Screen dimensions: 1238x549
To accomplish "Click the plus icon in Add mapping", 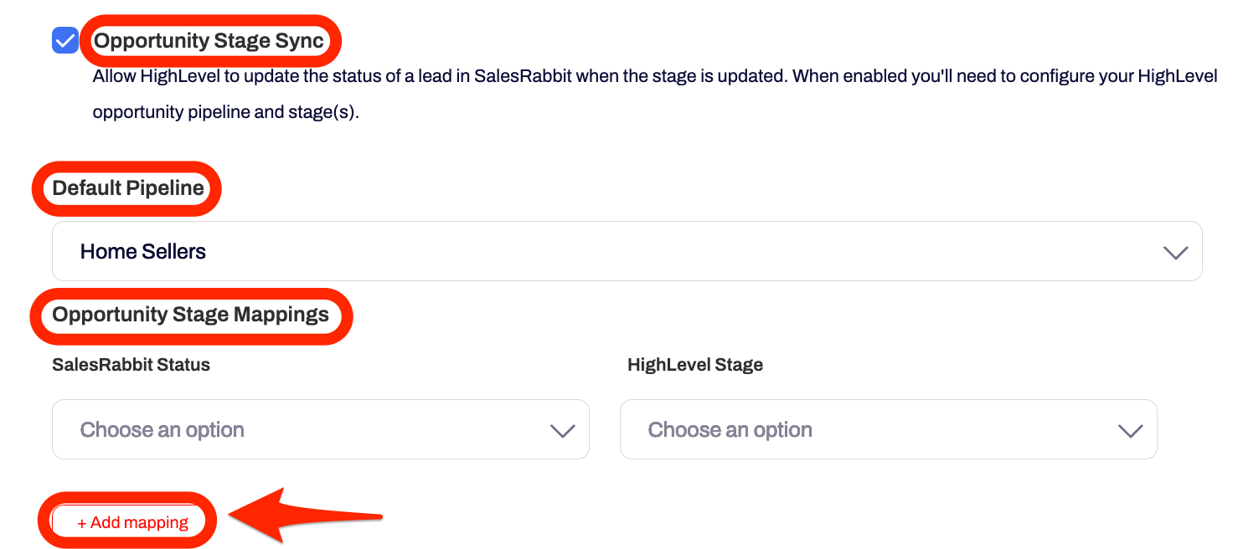I will coord(81,521).
